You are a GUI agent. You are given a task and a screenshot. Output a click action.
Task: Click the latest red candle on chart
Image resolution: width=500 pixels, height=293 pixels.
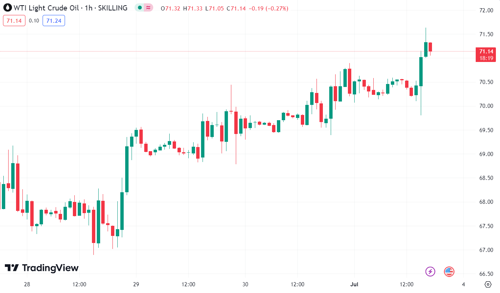coord(430,47)
